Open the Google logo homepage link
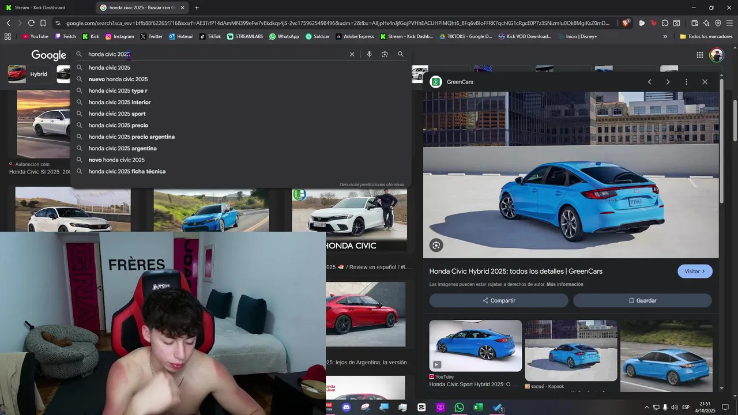This screenshot has height=415, width=738. [x=48, y=55]
